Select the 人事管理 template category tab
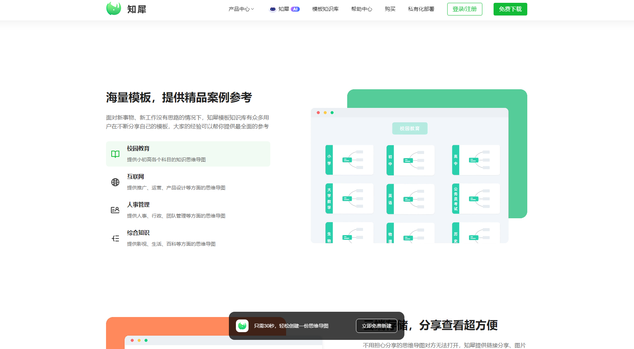Viewport: 634px width, 349px height. [x=188, y=210]
